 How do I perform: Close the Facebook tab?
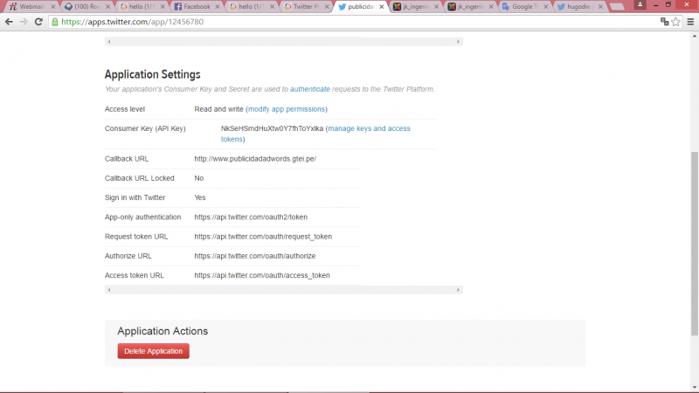click(x=218, y=7)
